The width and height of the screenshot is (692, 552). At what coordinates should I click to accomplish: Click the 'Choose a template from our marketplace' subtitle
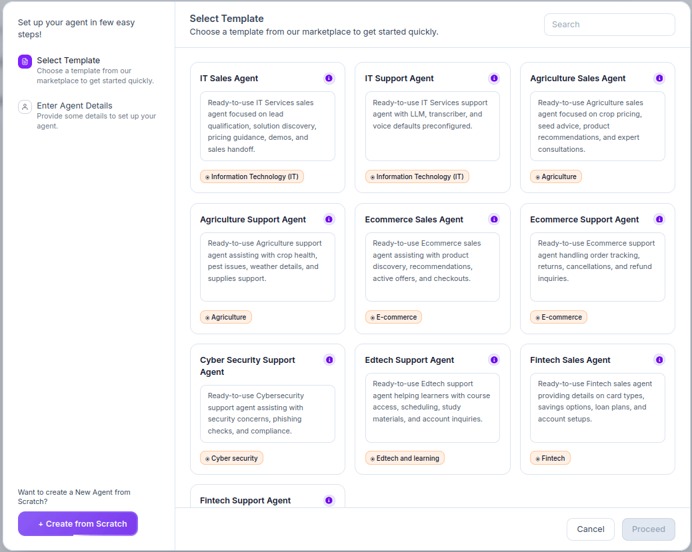(x=314, y=32)
